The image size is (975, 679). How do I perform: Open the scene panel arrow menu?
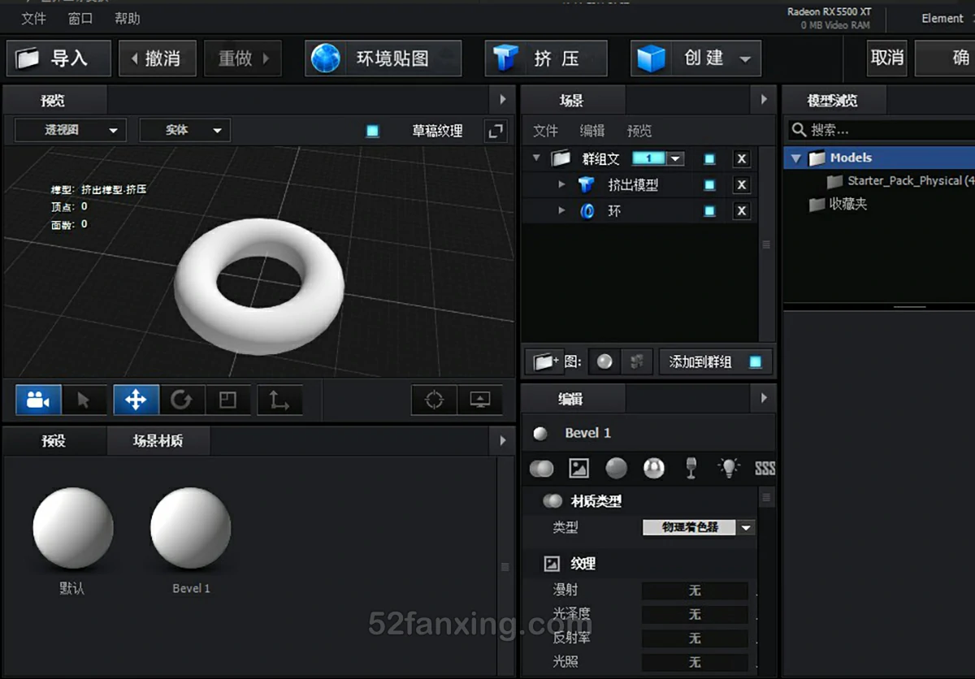point(764,100)
